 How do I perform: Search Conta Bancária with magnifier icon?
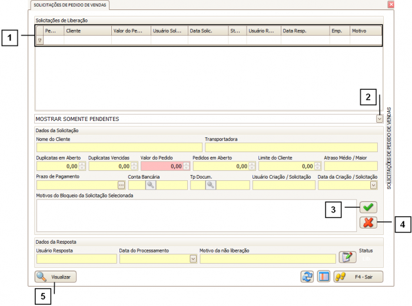[151, 185]
